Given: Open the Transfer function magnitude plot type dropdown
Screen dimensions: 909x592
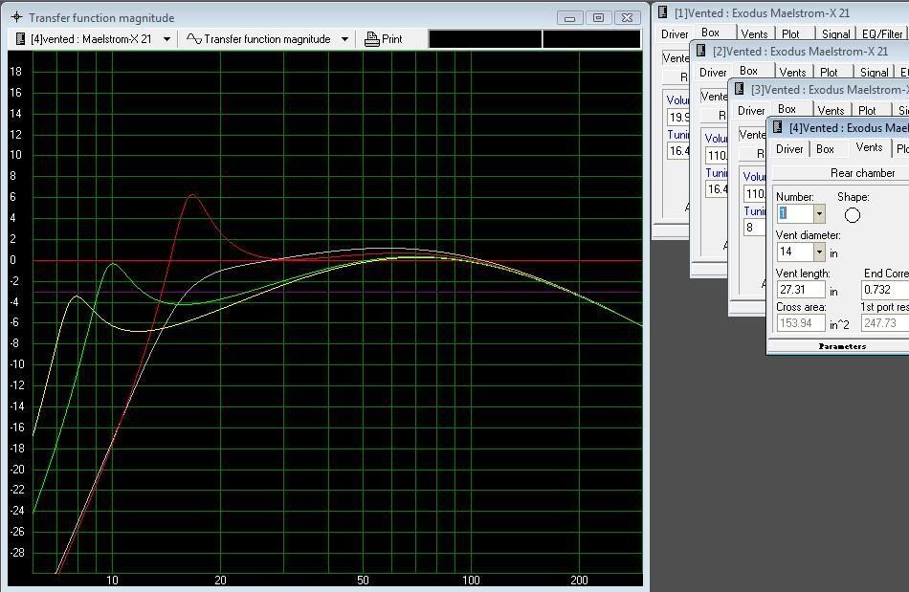Looking at the screenshot, I should click(x=268, y=39).
